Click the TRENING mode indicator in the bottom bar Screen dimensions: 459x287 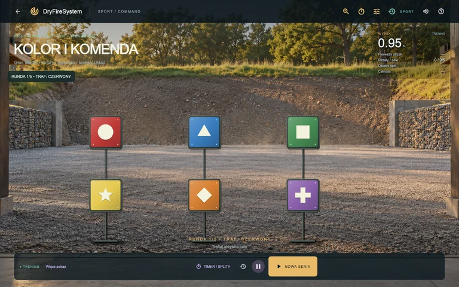29,267
